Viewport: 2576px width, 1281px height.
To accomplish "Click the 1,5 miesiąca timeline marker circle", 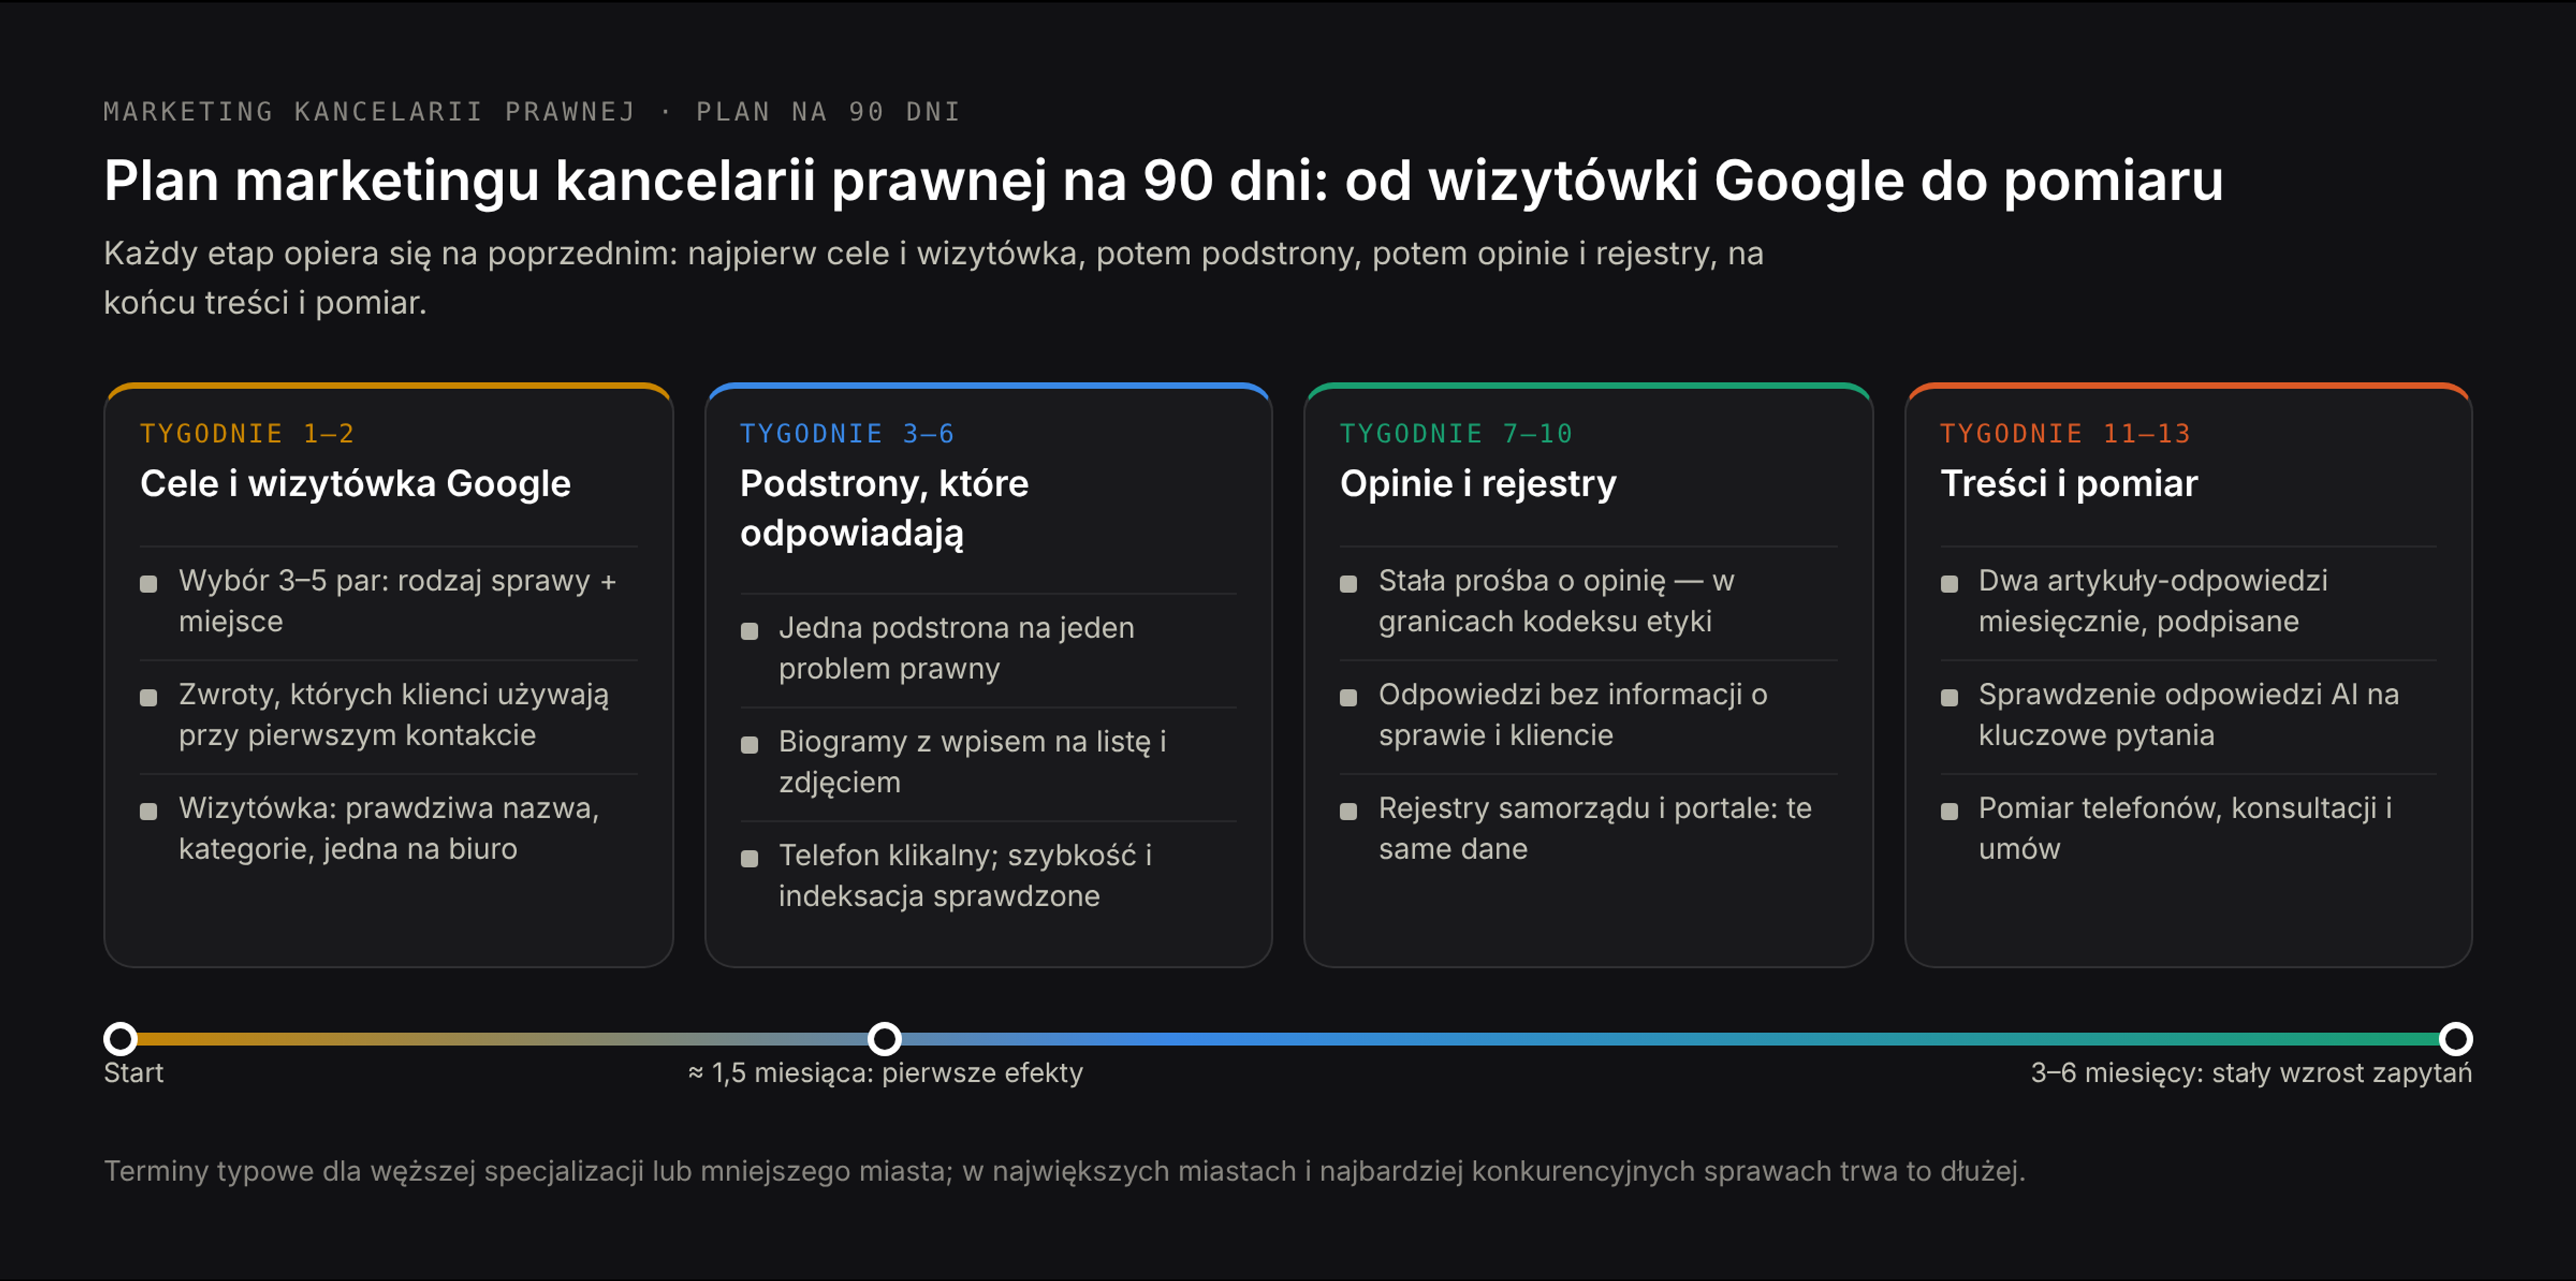I will [x=884, y=1039].
